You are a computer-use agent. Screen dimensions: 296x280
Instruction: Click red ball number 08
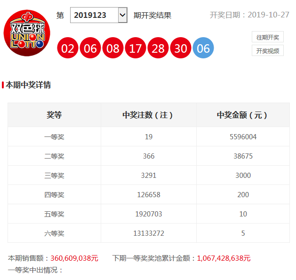(x=113, y=48)
